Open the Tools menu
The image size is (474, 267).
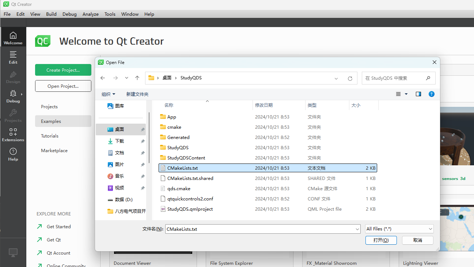pyautogui.click(x=110, y=14)
